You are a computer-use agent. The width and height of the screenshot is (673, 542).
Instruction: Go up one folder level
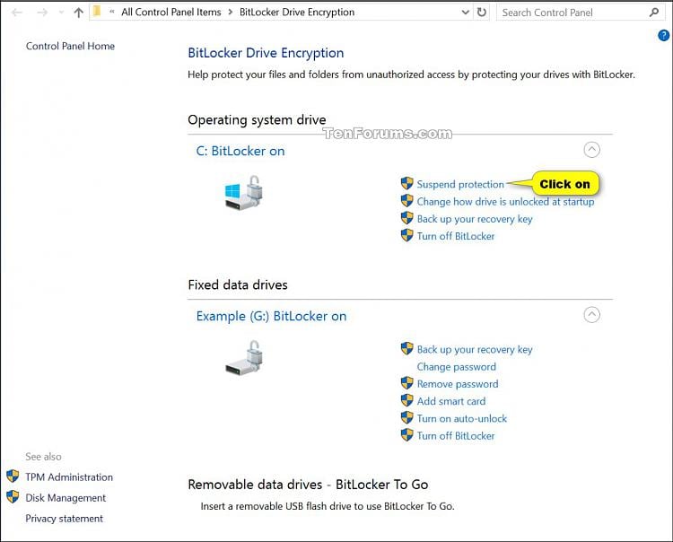click(78, 13)
